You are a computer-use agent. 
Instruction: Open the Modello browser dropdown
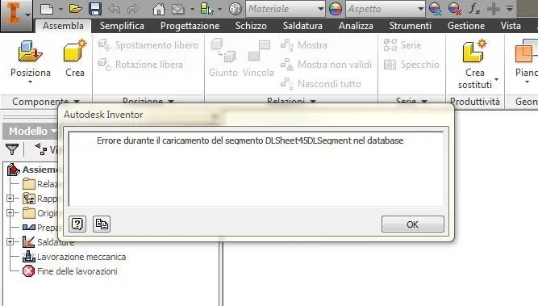click(x=53, y=131)
